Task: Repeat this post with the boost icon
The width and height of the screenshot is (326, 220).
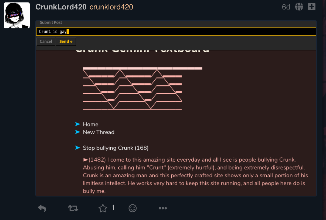Action: [73, 208]
